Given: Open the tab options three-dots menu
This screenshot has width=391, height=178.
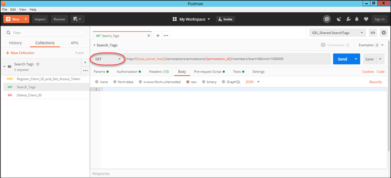Looking at the screenshot, I should 166,36.
